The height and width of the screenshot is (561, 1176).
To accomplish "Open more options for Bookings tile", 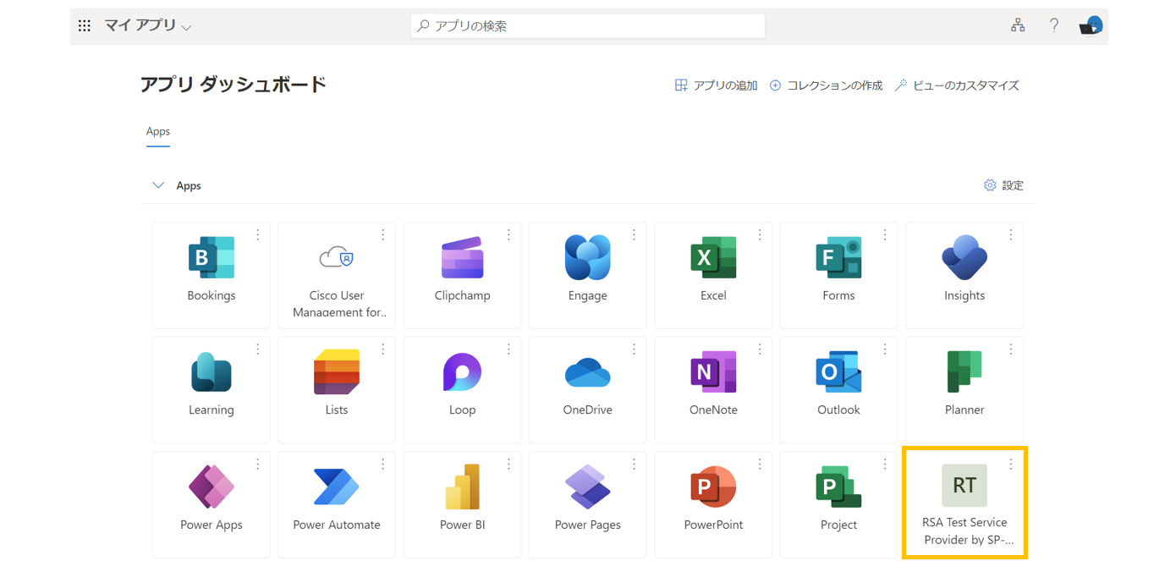I will [x=258, y=234].
